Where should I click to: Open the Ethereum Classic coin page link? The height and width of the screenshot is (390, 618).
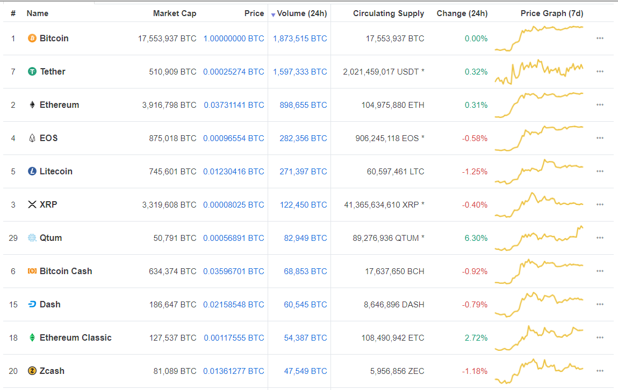click(75, 338)
